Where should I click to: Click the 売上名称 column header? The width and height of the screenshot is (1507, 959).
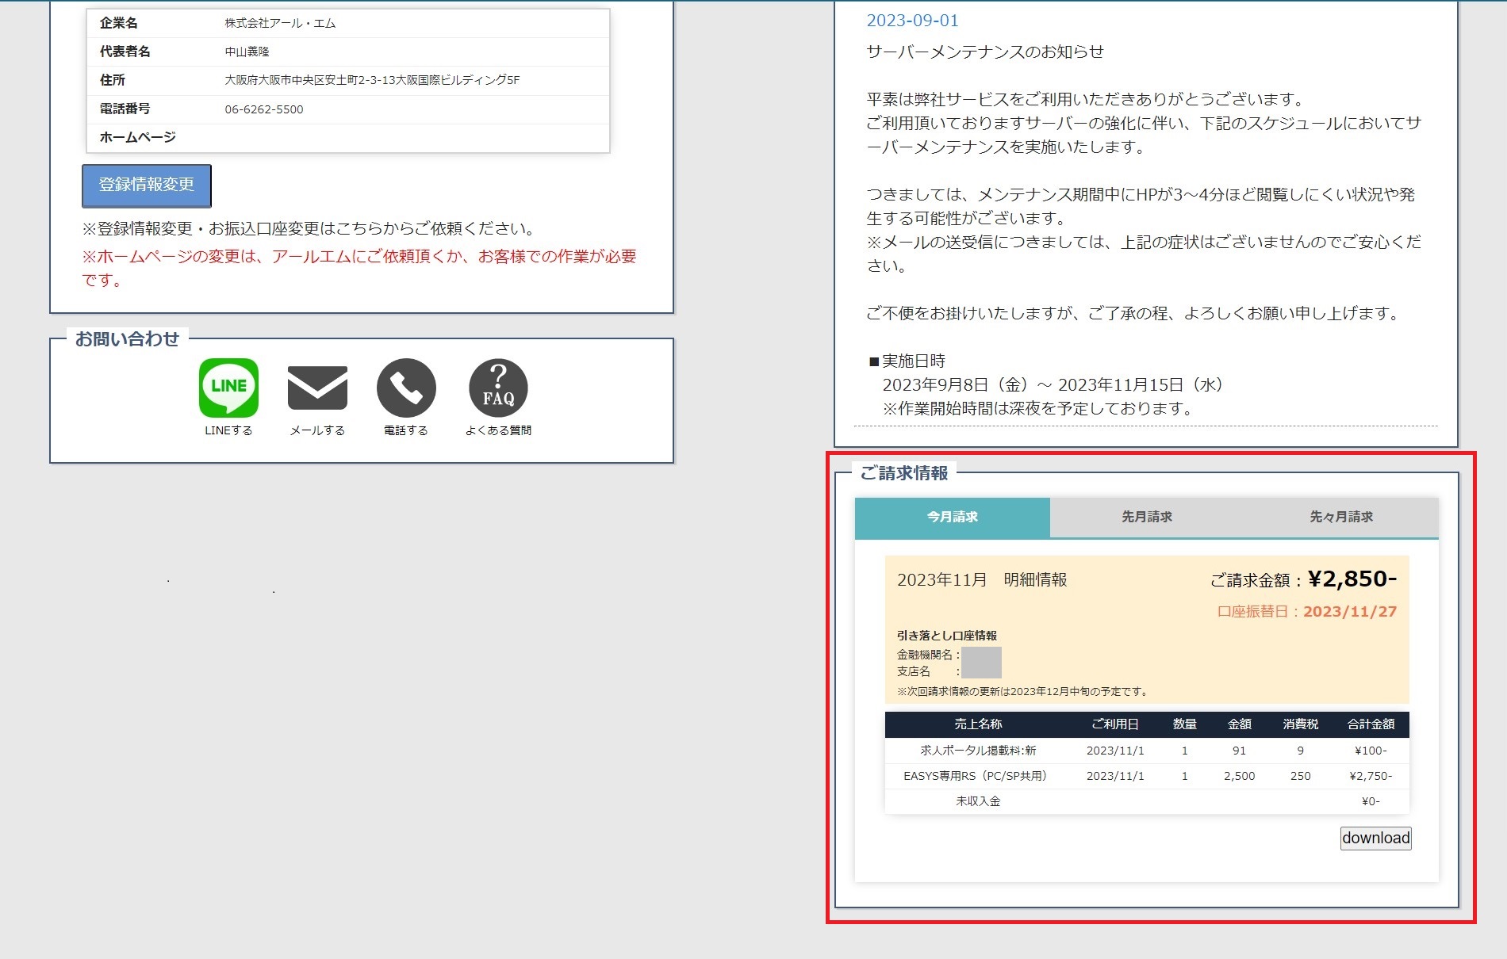tap(978, 724)
